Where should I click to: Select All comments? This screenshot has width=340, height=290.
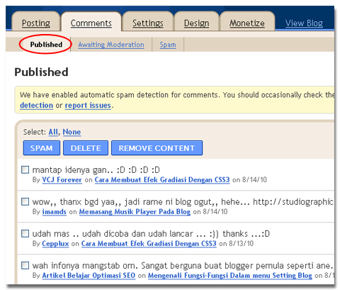53,132
